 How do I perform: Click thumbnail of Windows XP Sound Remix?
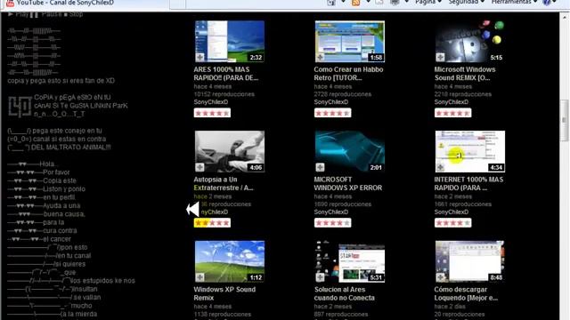point(230,261)
